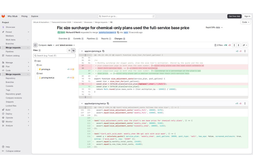Open Deploy section in sidebar

15,114
